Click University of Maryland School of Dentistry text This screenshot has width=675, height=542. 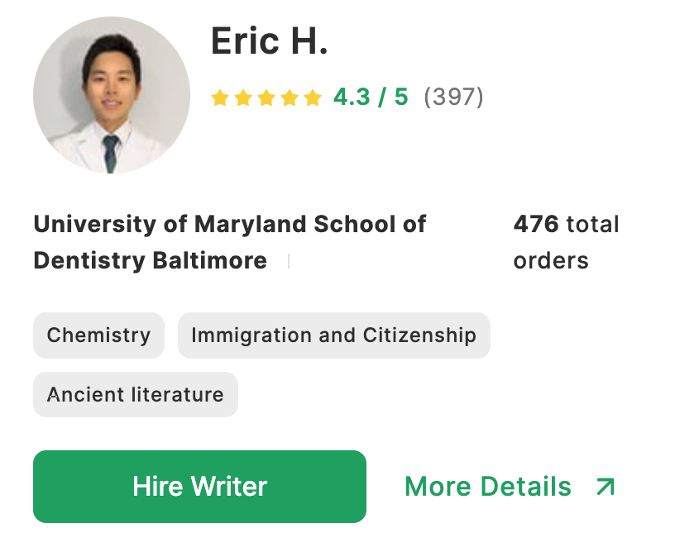(x=229, y=224)
